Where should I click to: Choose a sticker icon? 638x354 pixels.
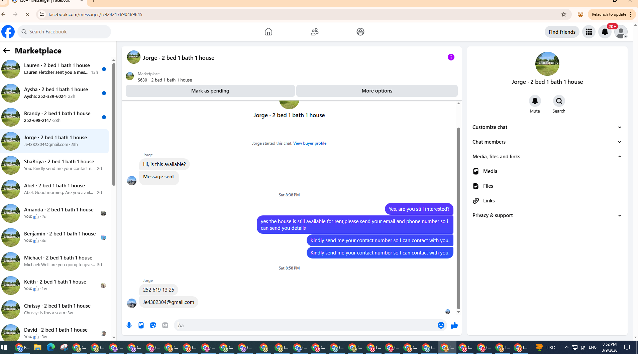point(153,325)
